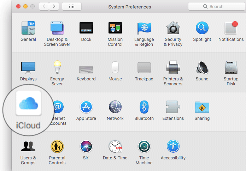Minimize window with yellow button
This screenshot has height=171, width=246.
(x=25, y=6)
